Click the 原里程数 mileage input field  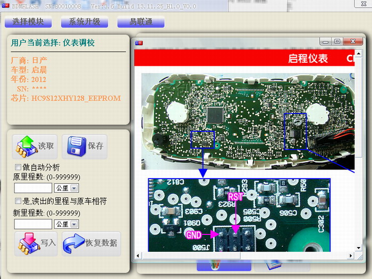(32, 188)
